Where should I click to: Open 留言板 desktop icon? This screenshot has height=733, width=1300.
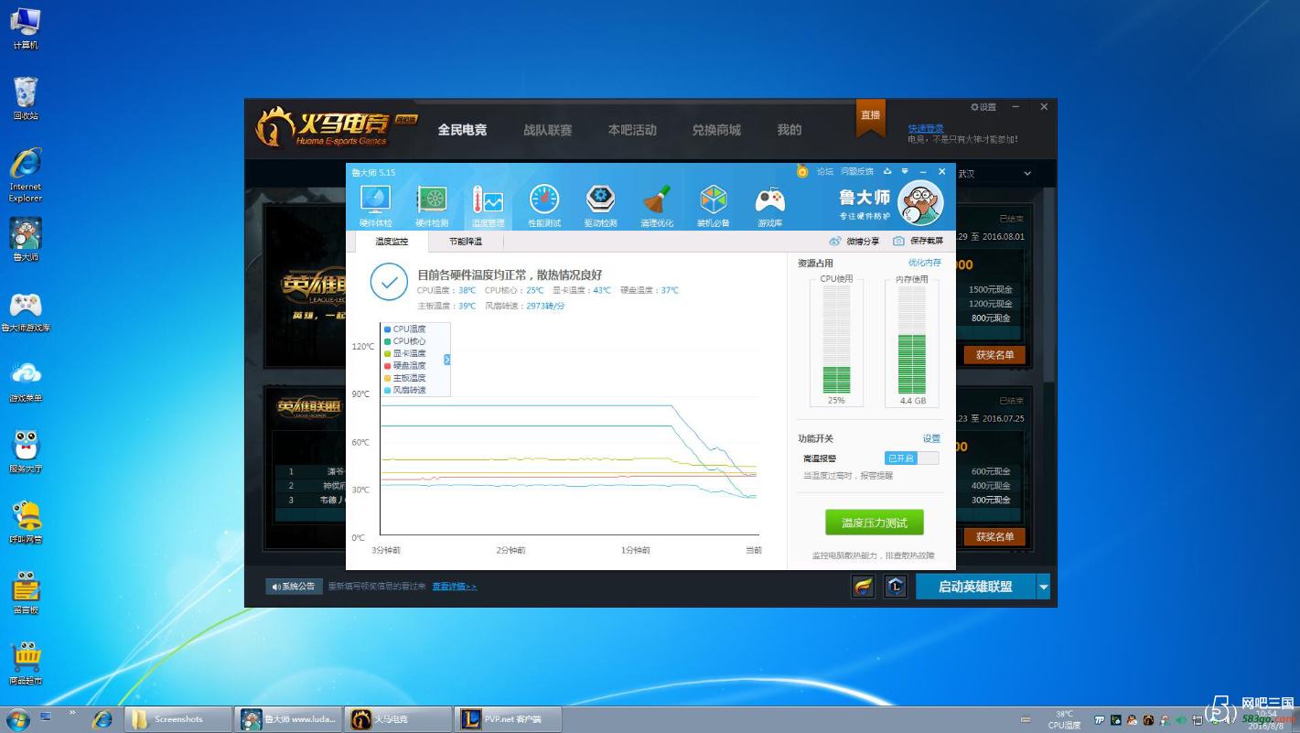click(26, 593)
